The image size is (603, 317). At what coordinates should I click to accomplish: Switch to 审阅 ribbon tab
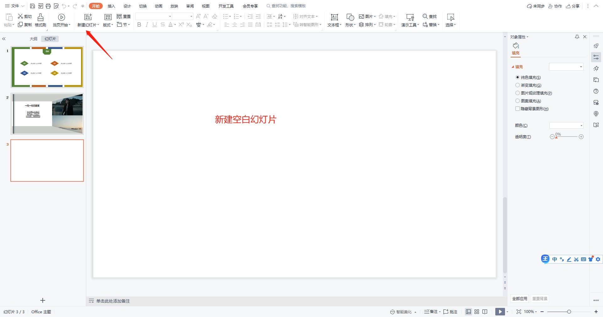190,6
